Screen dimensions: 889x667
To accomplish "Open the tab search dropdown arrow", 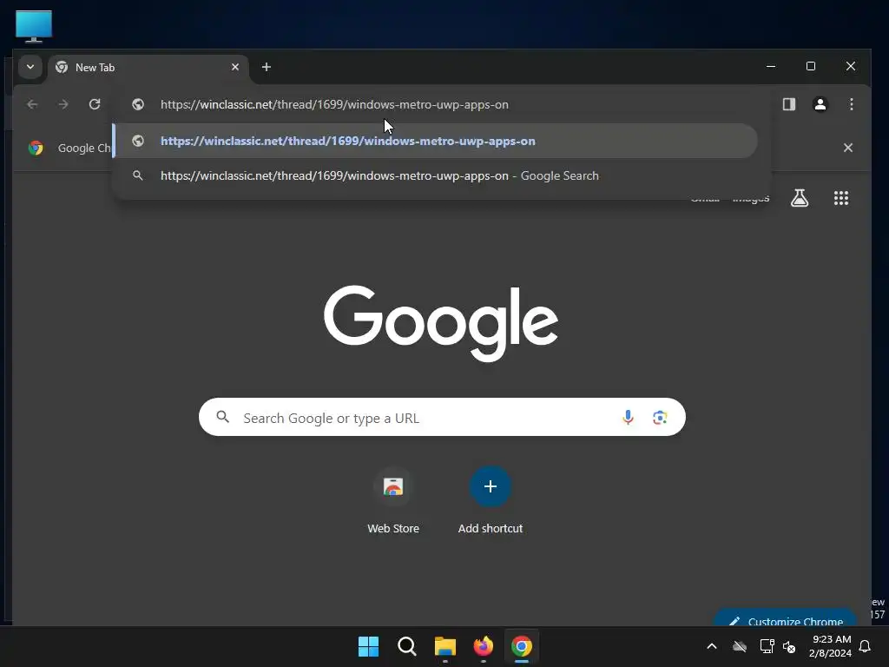I will [x=30, y=67].
